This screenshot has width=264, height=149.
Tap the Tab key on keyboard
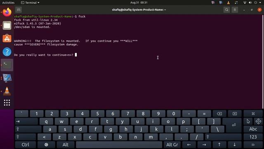pyautogui.click(x=26, y=121)
